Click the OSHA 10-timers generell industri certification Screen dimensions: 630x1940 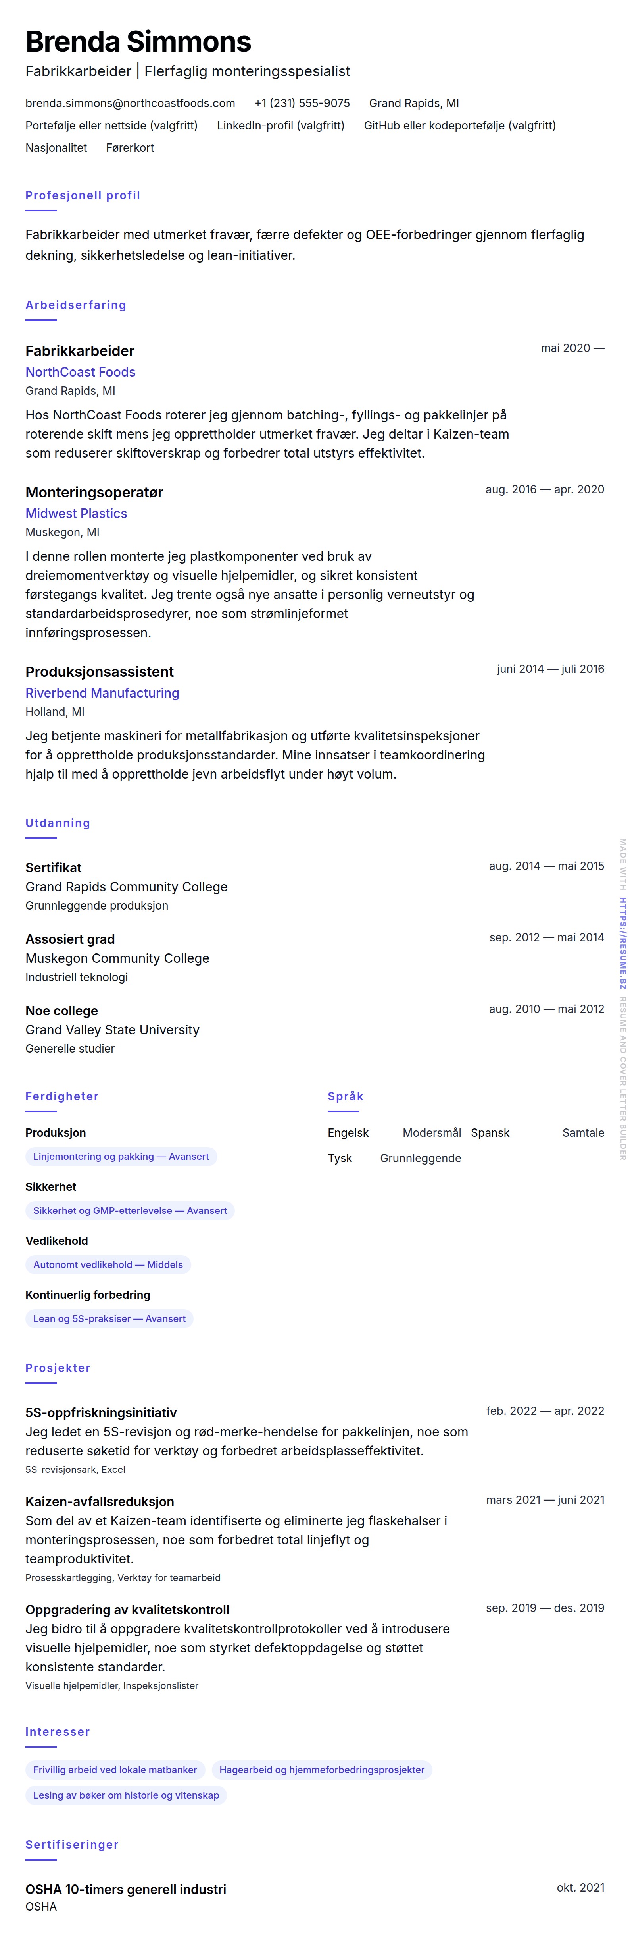125,1890
